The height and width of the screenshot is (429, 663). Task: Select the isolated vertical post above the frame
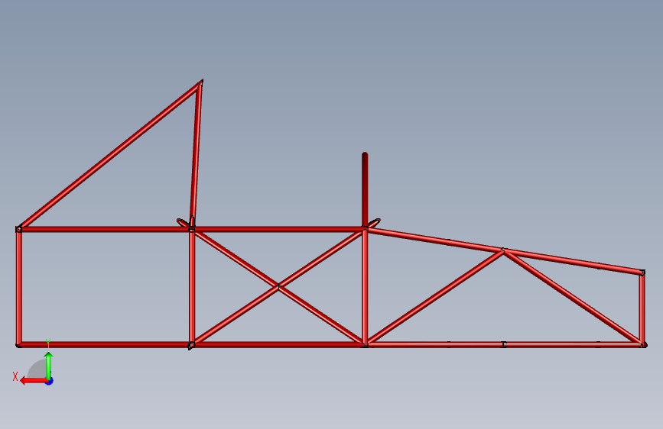(365, 189)
